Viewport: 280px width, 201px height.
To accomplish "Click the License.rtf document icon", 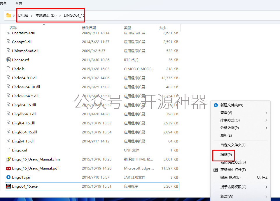I will tap(8, 60).
